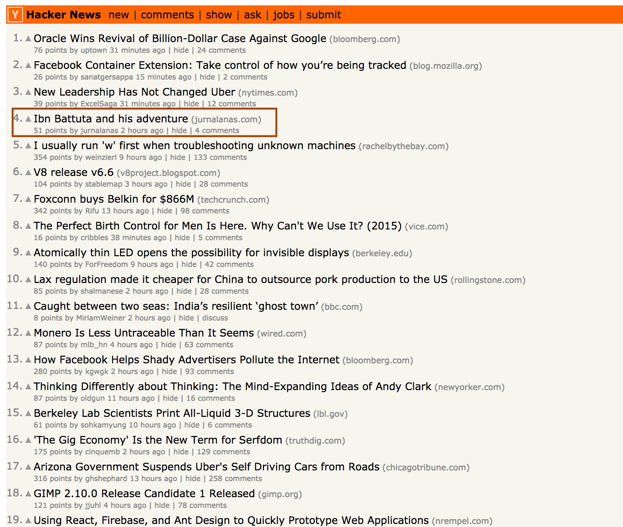The image size is (623, 527).
Task: Hide the Atomically thin LED story
Action: [189, 264]
